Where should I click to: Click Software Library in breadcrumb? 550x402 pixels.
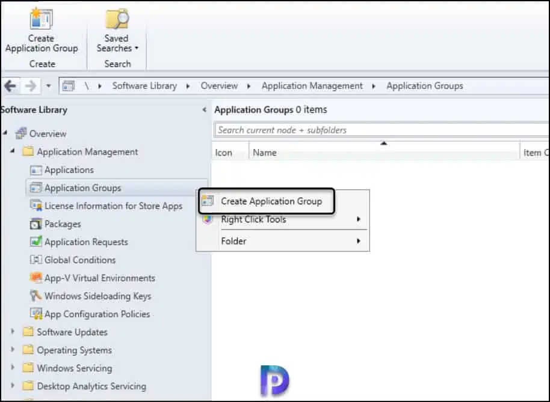click(144, 86)
